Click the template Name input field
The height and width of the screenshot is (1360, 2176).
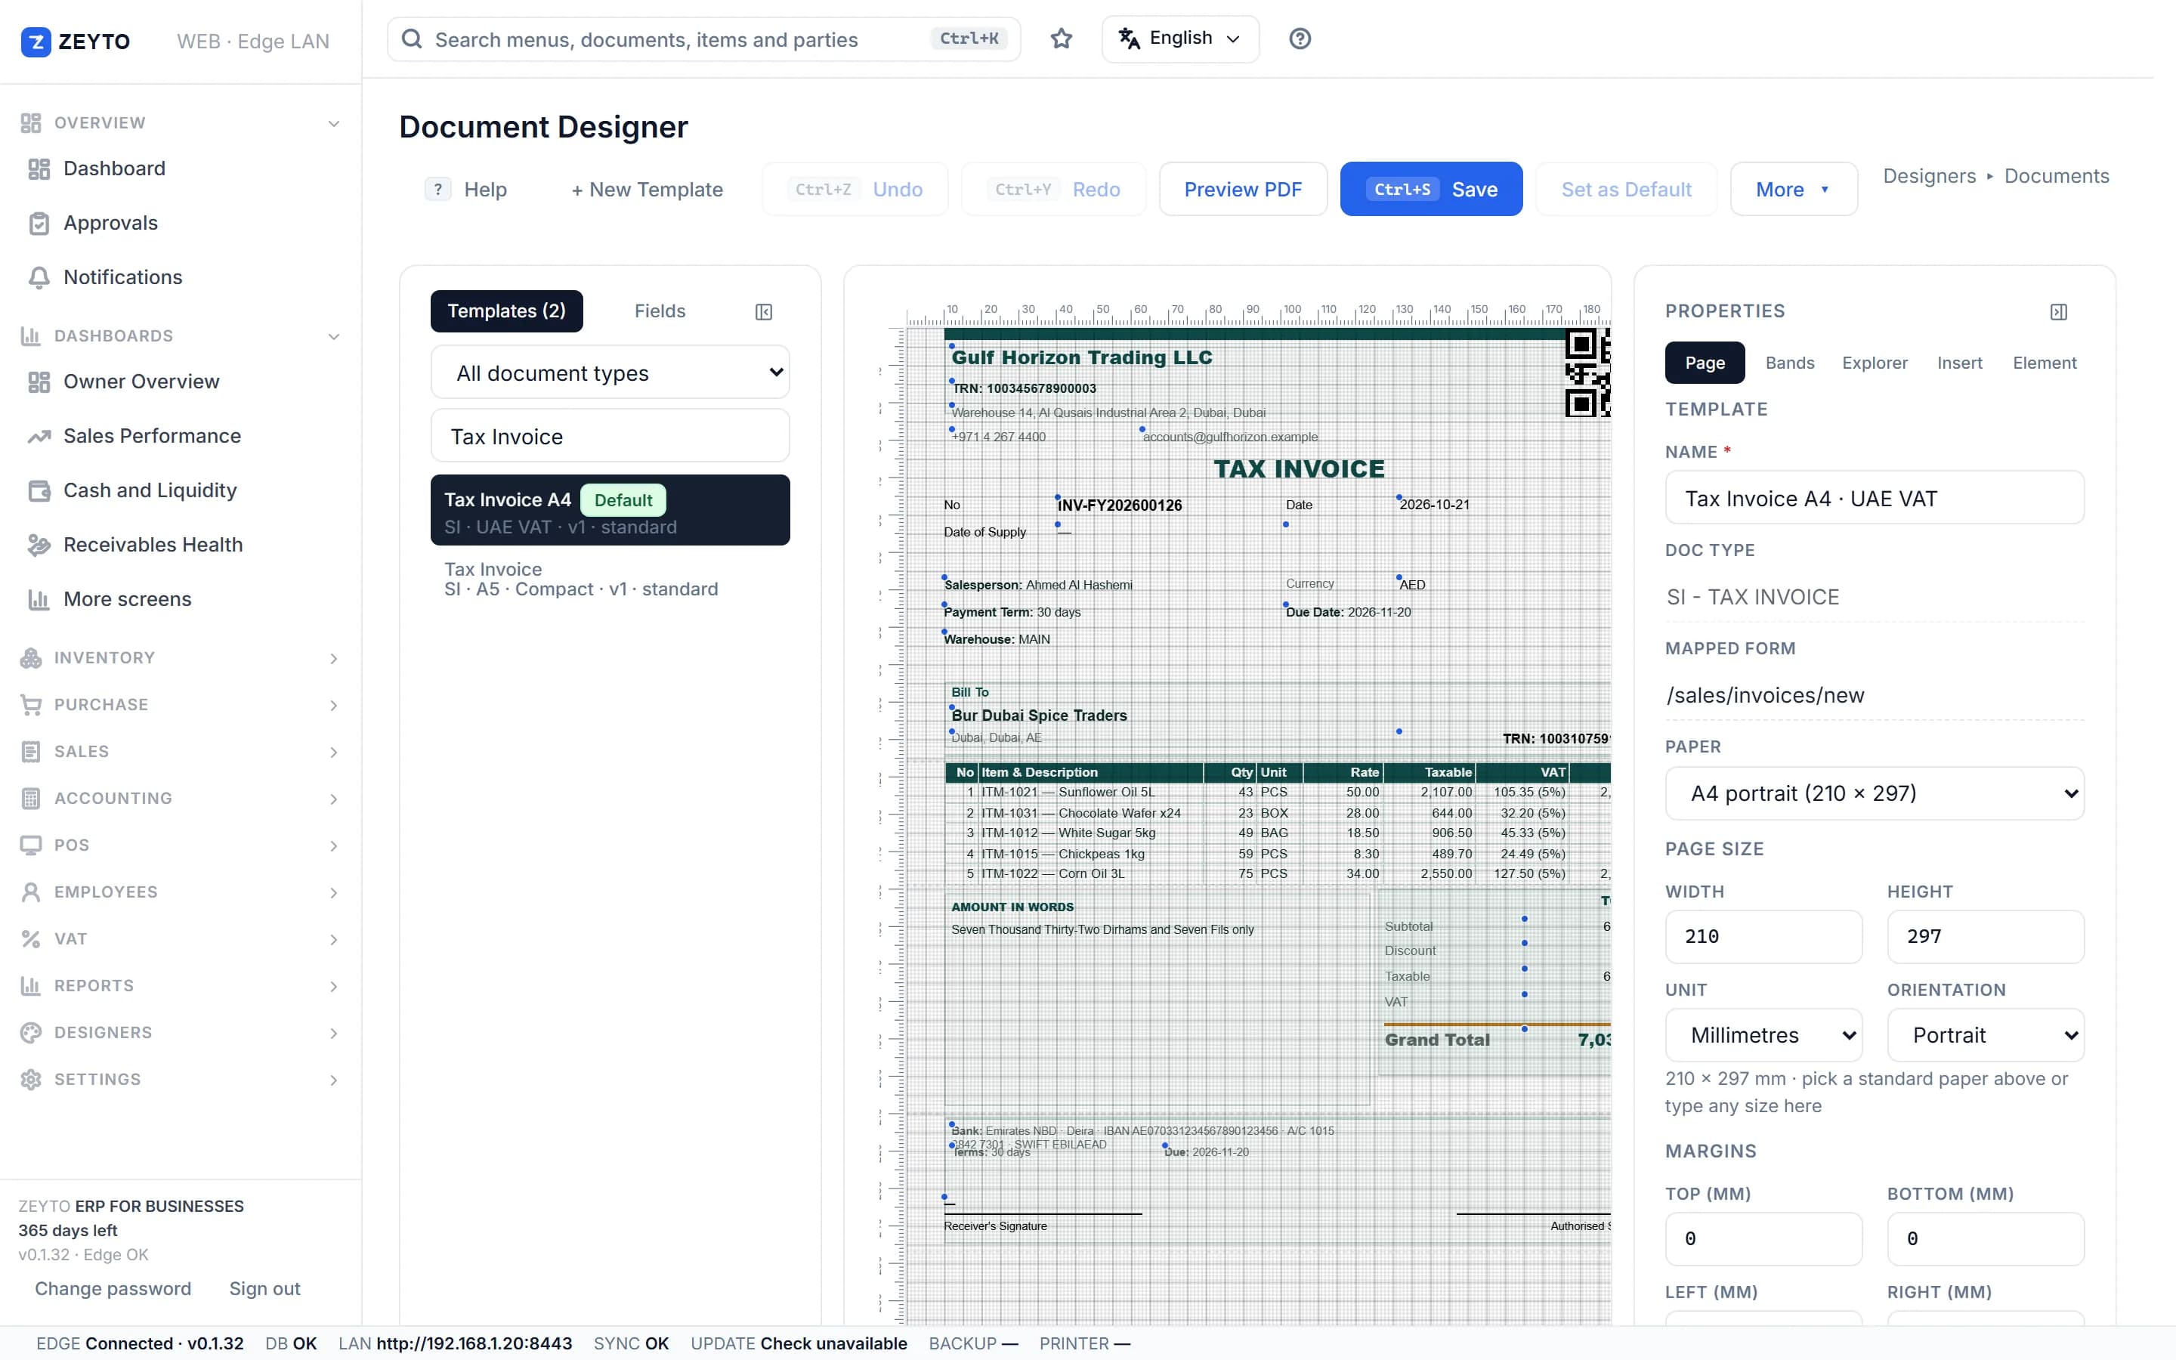click(1874, 497)
